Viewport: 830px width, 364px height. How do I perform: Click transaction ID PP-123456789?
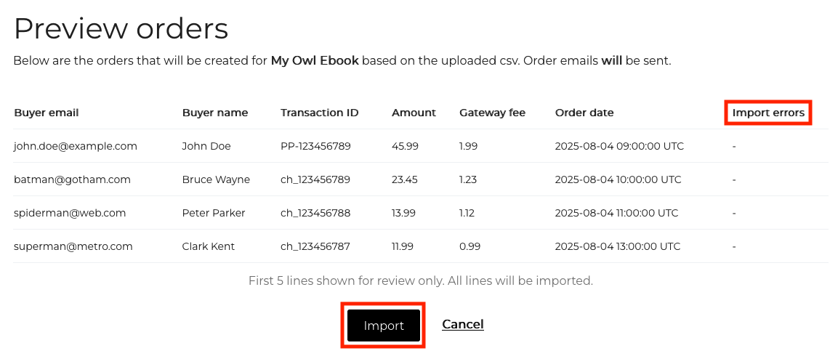(x=315, y=146)
